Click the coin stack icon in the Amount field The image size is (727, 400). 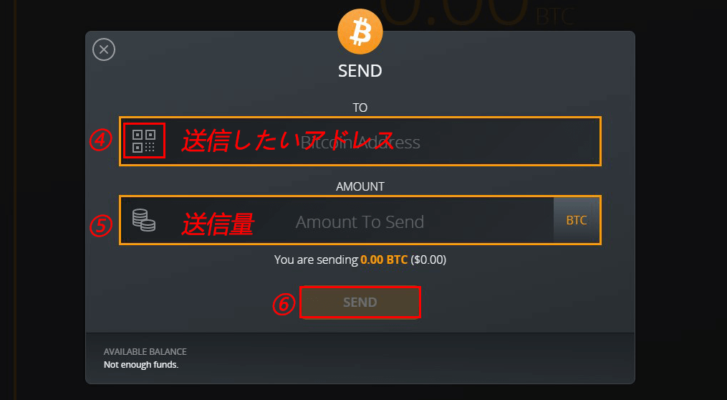click(x=144, y=220)
